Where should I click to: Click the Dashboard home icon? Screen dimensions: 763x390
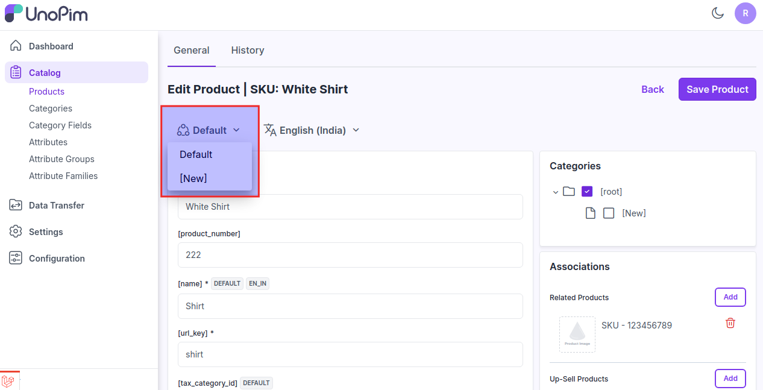coord(16,46)
